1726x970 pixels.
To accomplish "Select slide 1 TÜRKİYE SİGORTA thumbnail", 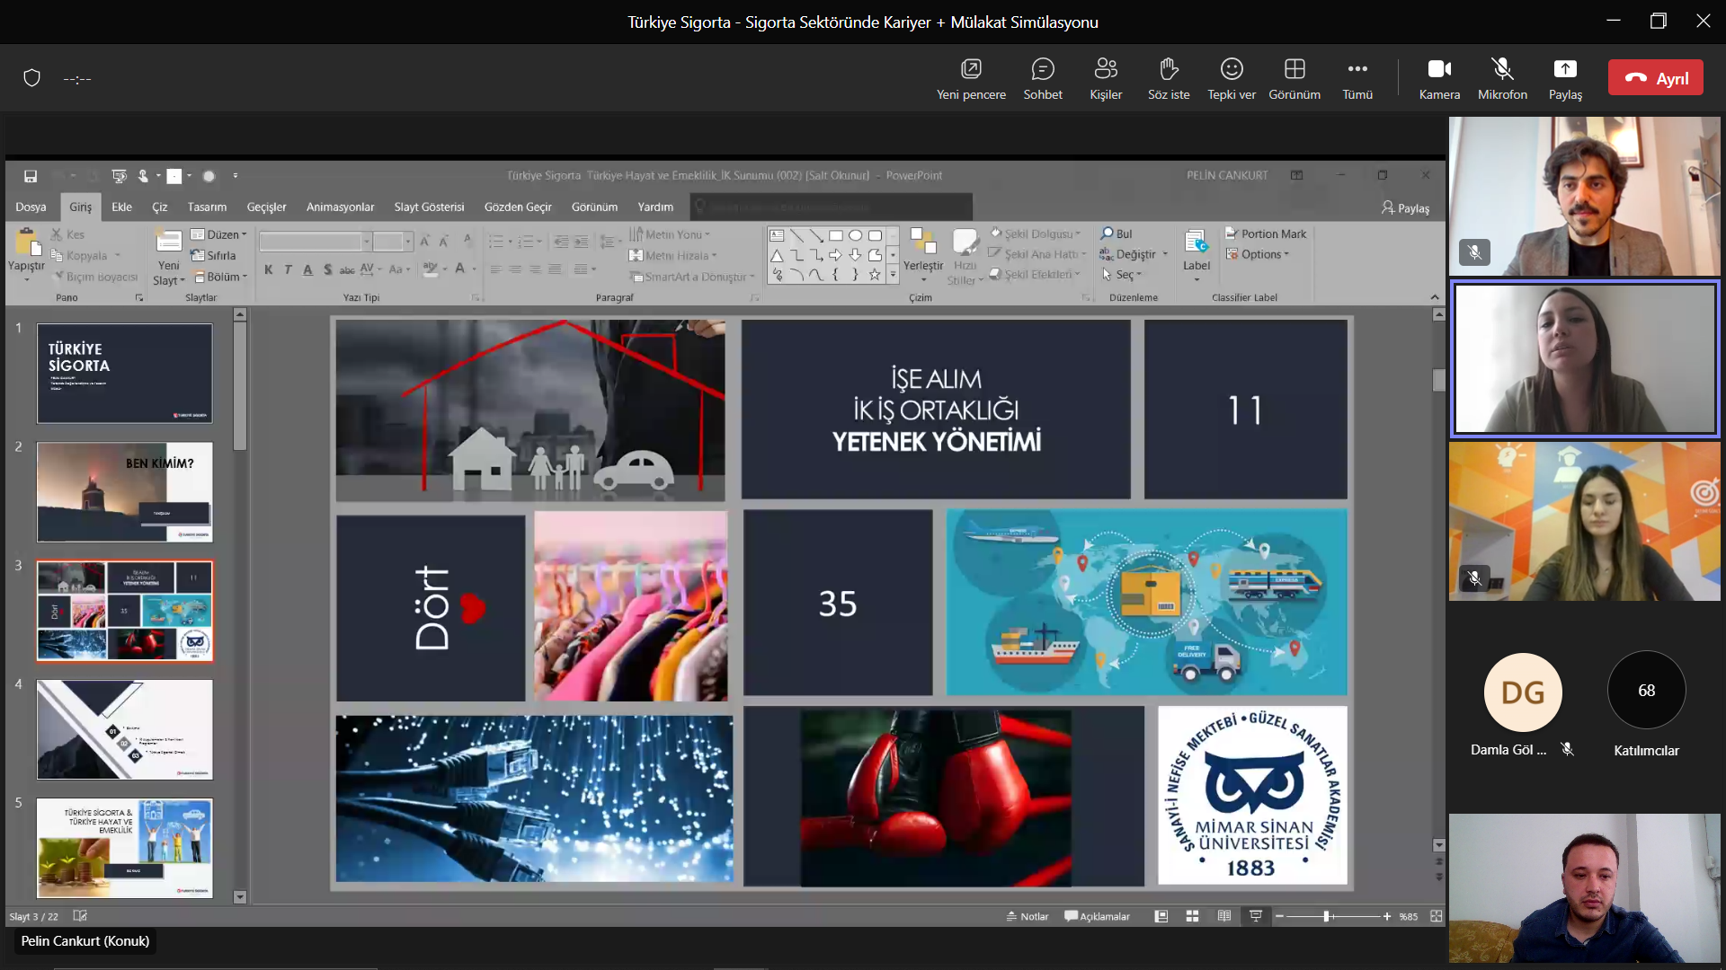I will pos(125,374).
